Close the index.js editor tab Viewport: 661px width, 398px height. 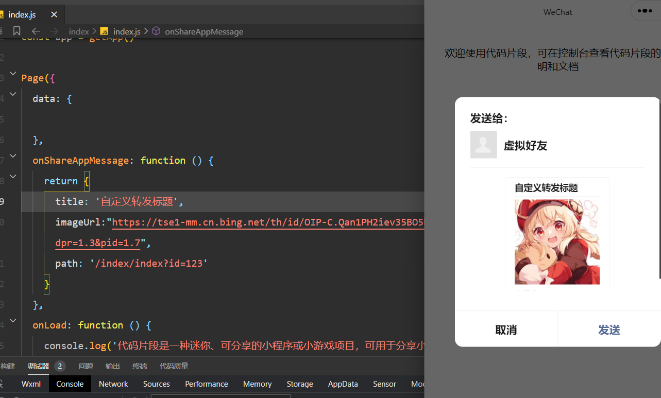(54, 14)
